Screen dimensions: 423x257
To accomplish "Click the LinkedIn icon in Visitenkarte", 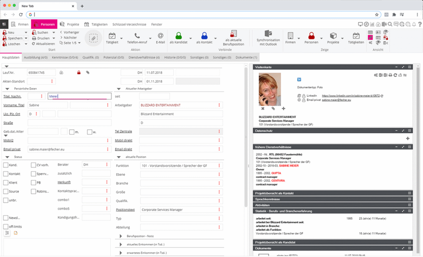I will coord(299,79).
